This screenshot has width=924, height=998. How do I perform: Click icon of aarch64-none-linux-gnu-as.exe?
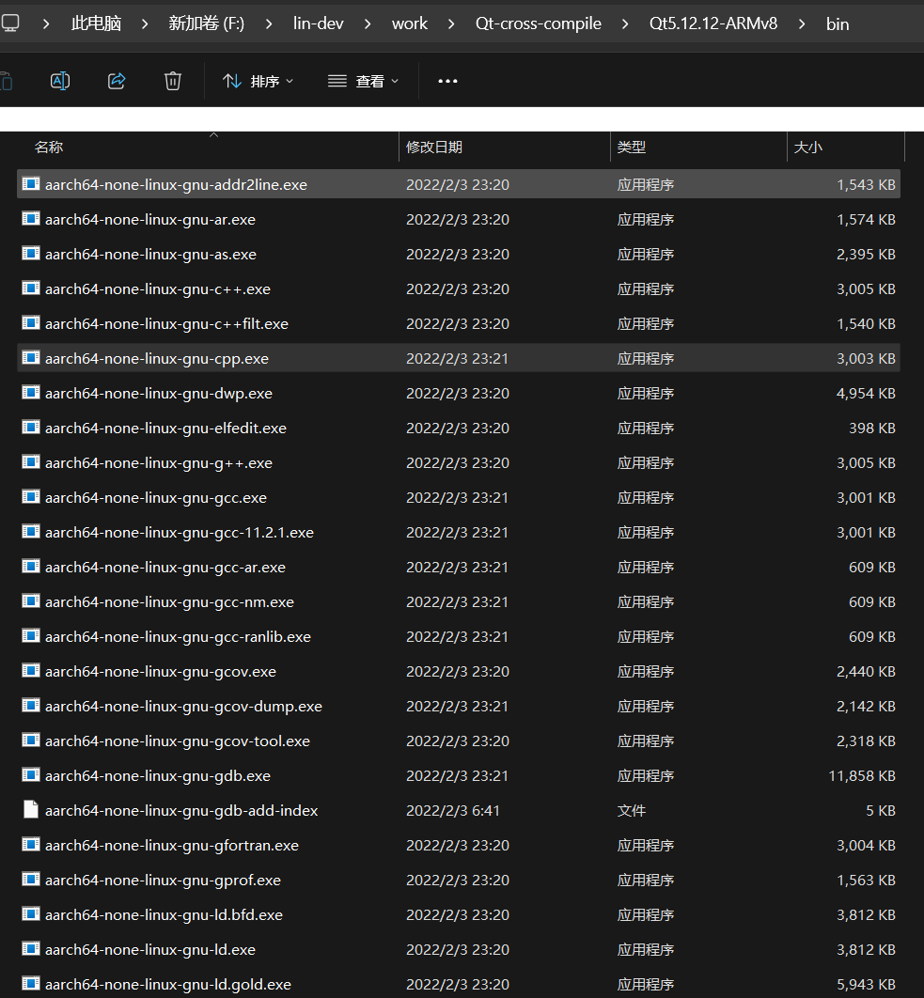31,254
